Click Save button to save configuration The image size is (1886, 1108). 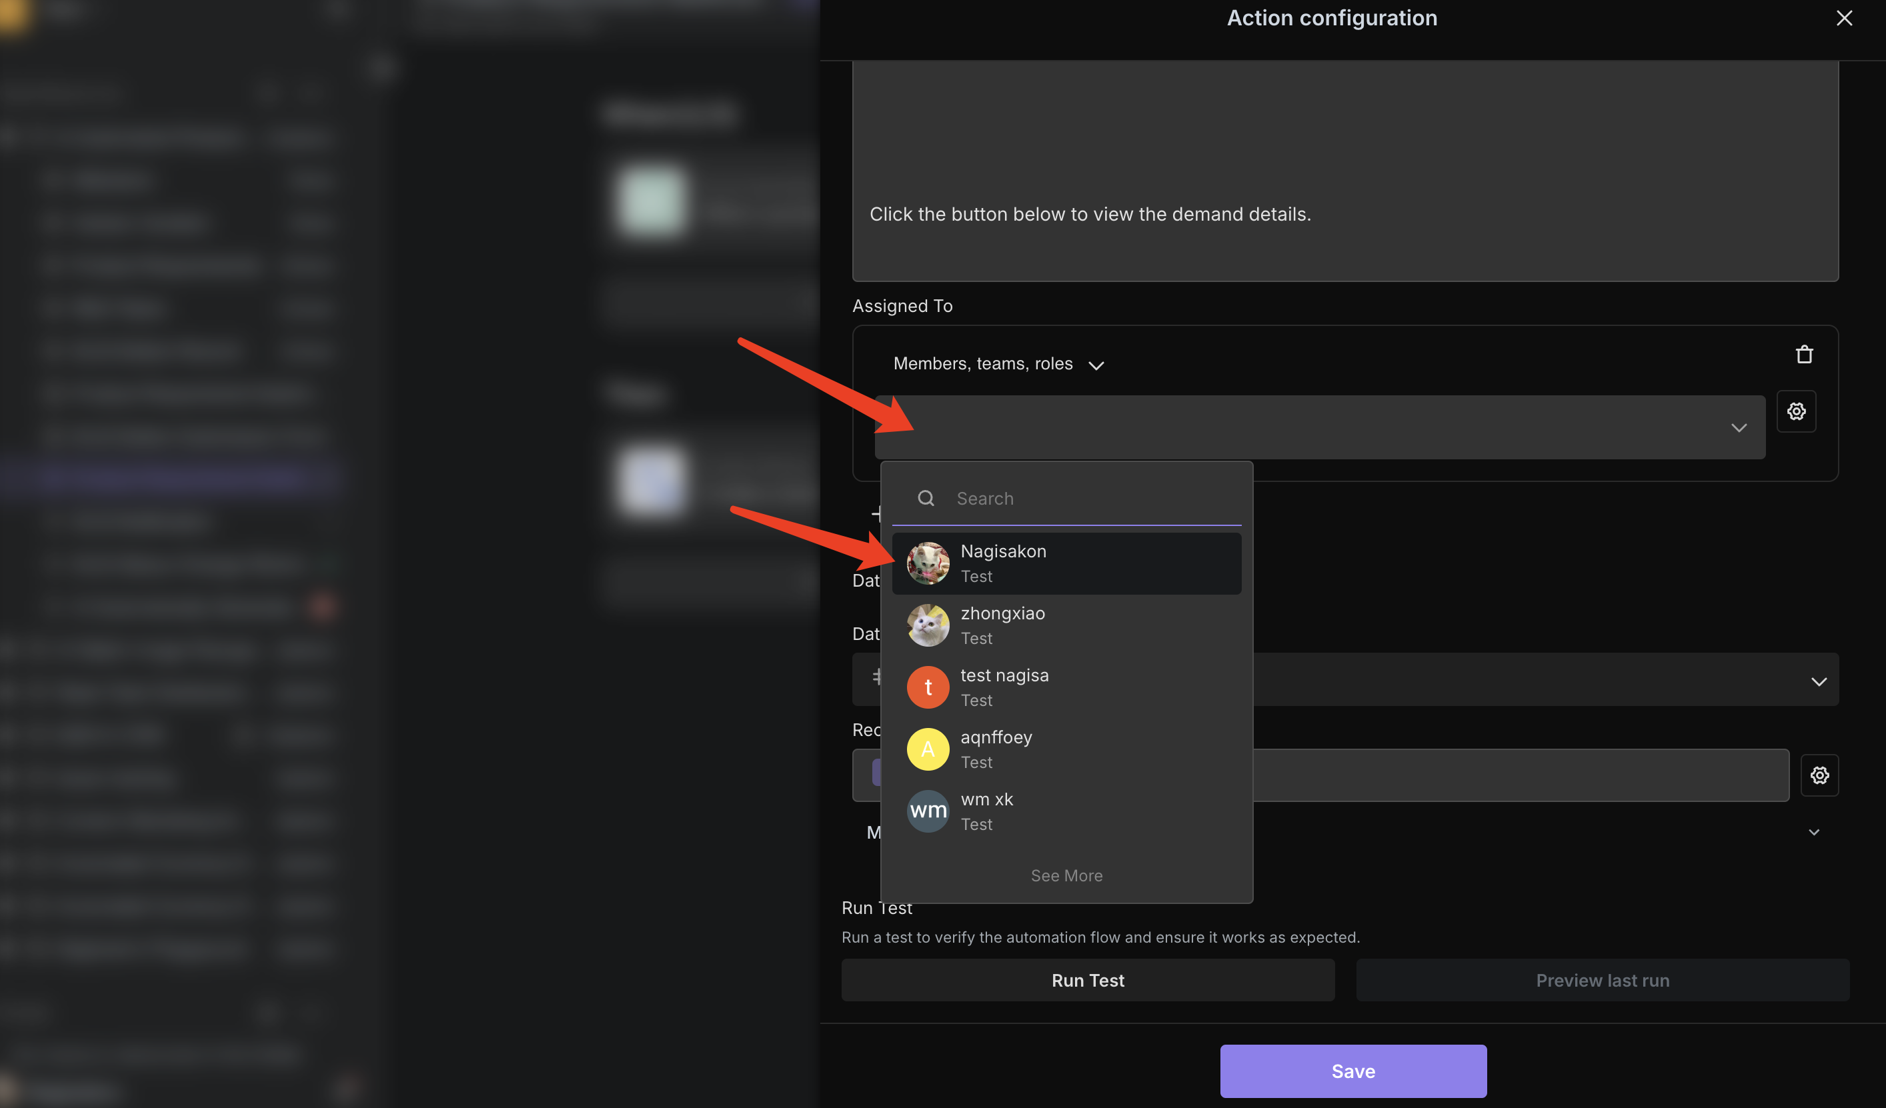(1353, 1071)
